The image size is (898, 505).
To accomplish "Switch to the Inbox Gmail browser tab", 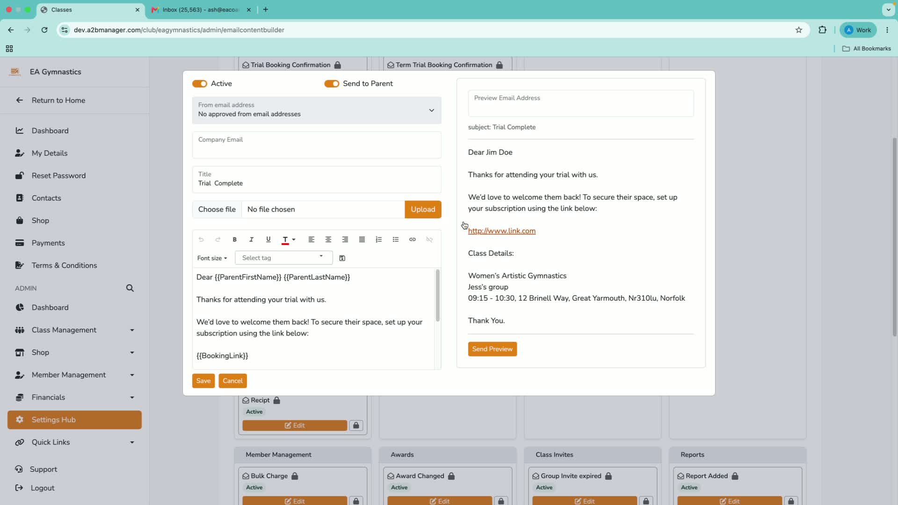I will [x=200, y=9].
